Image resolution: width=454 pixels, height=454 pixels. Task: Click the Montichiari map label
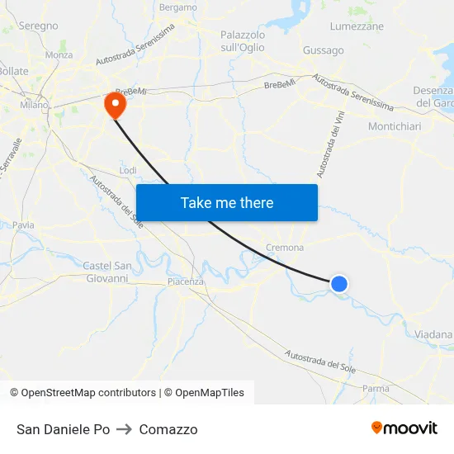tap(395, 126)
